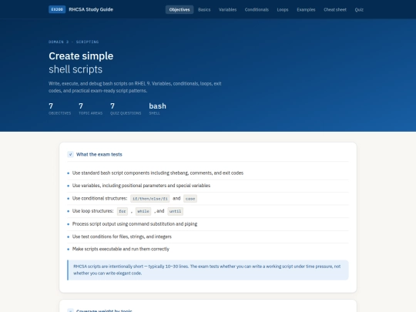Click the 'until' code chip
The height and width of the screenshot is (312, 416).
coord(175,211)
